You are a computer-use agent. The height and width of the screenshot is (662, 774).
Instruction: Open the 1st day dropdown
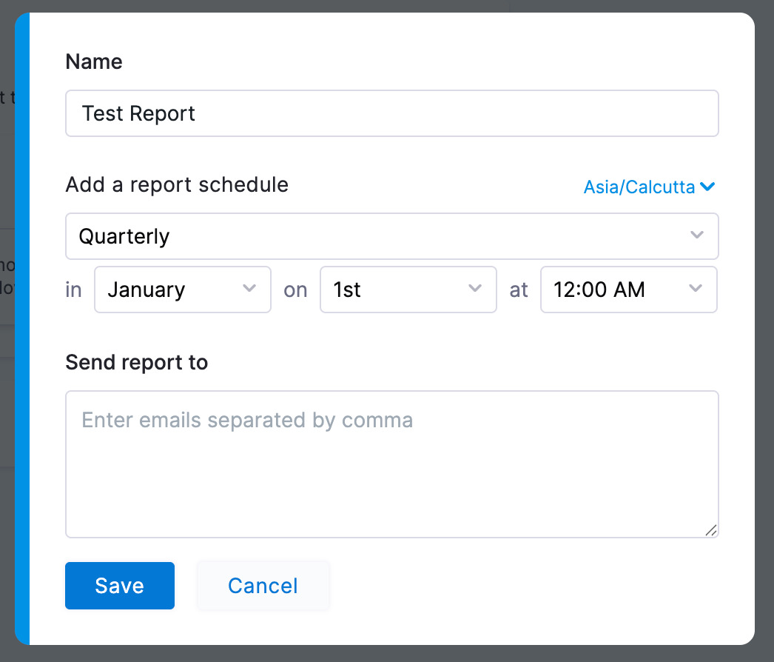click(408, 290)
